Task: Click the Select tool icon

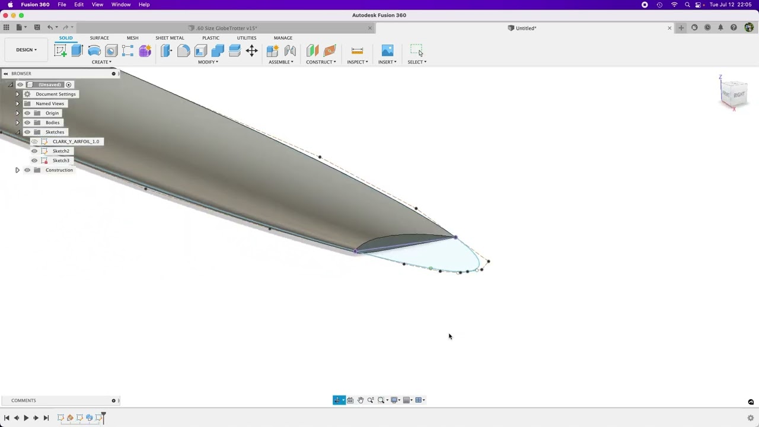Action: (x=416, y=51)
